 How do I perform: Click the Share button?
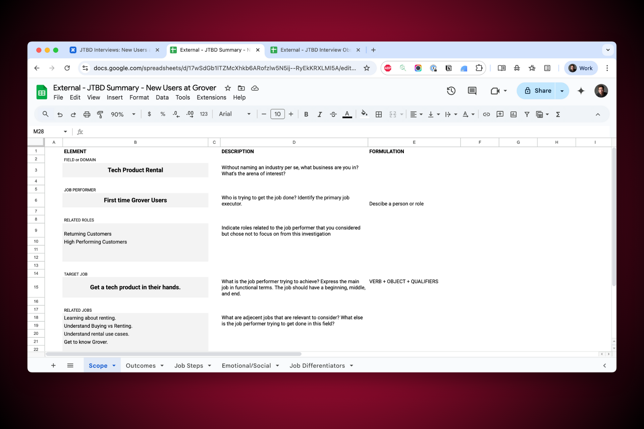[x=538, y=91]
